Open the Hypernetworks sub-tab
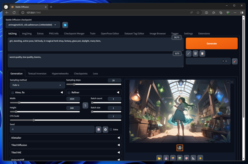 coord(60,74)
